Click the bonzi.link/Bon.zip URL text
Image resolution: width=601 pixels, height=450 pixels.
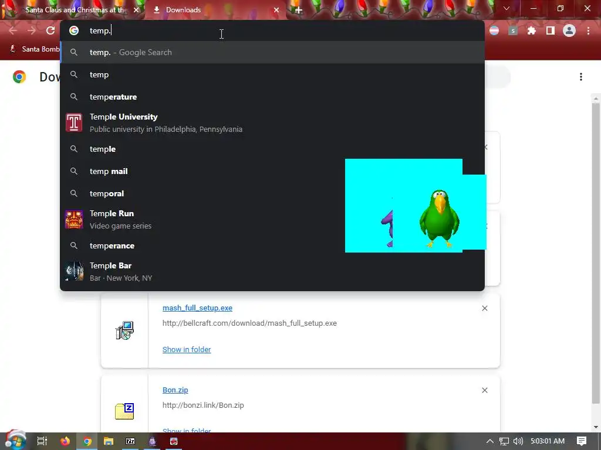click(203, 405)
